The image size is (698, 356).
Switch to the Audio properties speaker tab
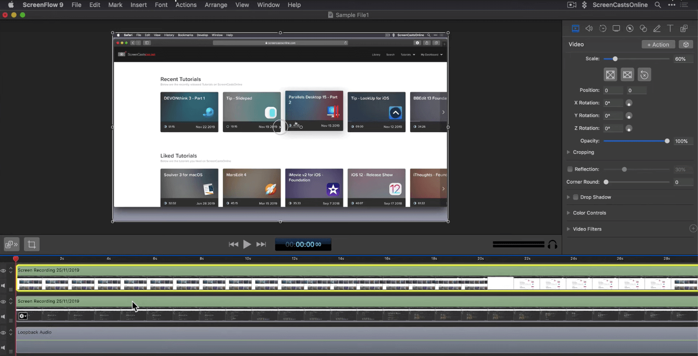(589, 29)
